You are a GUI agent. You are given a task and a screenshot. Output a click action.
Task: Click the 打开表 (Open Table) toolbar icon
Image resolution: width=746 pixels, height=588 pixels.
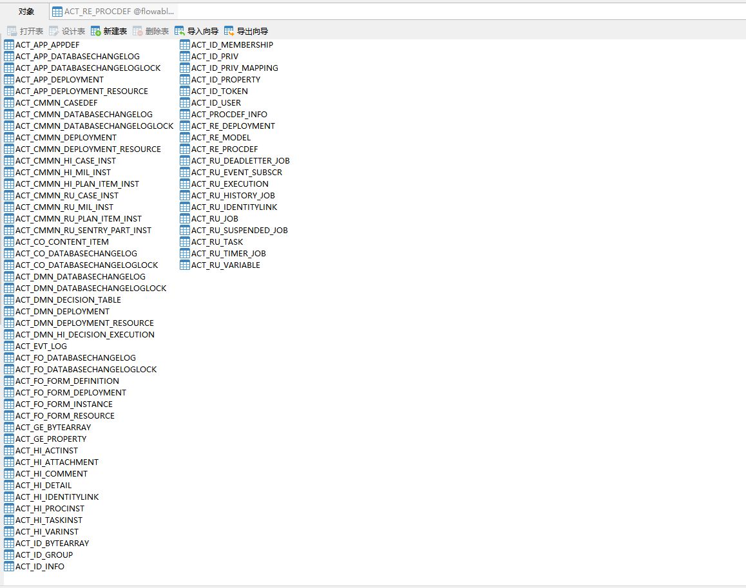tap(12, 31)
